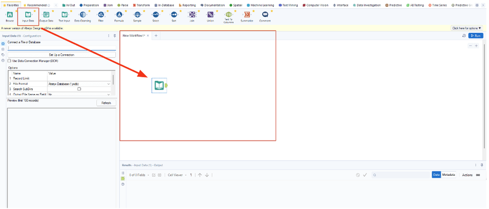Click the Text To Columns tool
The image size is (489, 209).
(x=228, y=15)
